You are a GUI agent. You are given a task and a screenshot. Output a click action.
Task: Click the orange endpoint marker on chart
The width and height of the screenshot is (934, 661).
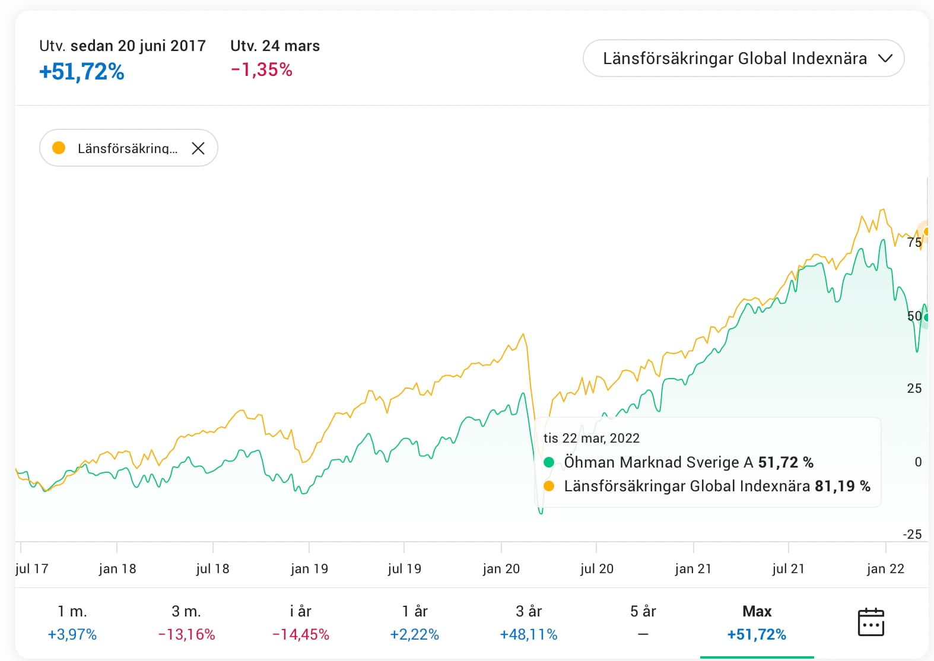[x=926, y=231]
